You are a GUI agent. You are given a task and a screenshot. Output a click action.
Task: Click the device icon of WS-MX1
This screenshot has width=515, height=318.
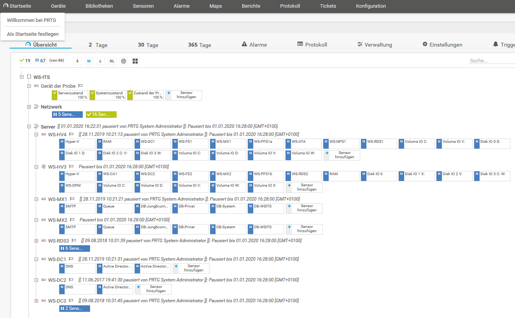point(43,199)
